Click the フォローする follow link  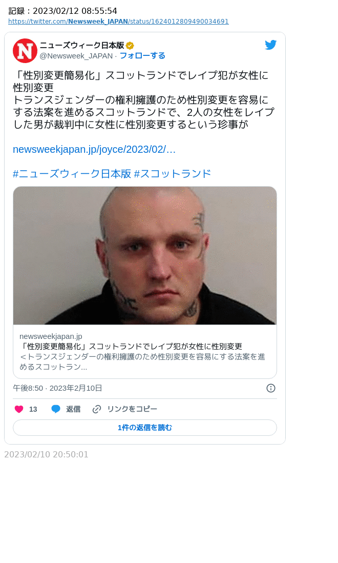click(142, 56)
